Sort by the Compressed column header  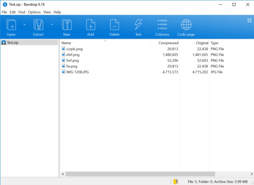coord(168,43)
